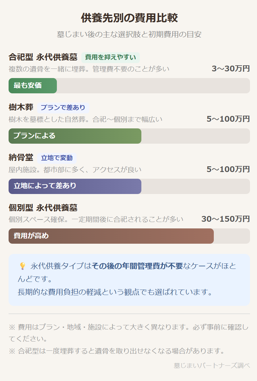This screenshot has width=257, height=381.
Task: Click the brown 費用が高め bar
Action: pos(111,236)
